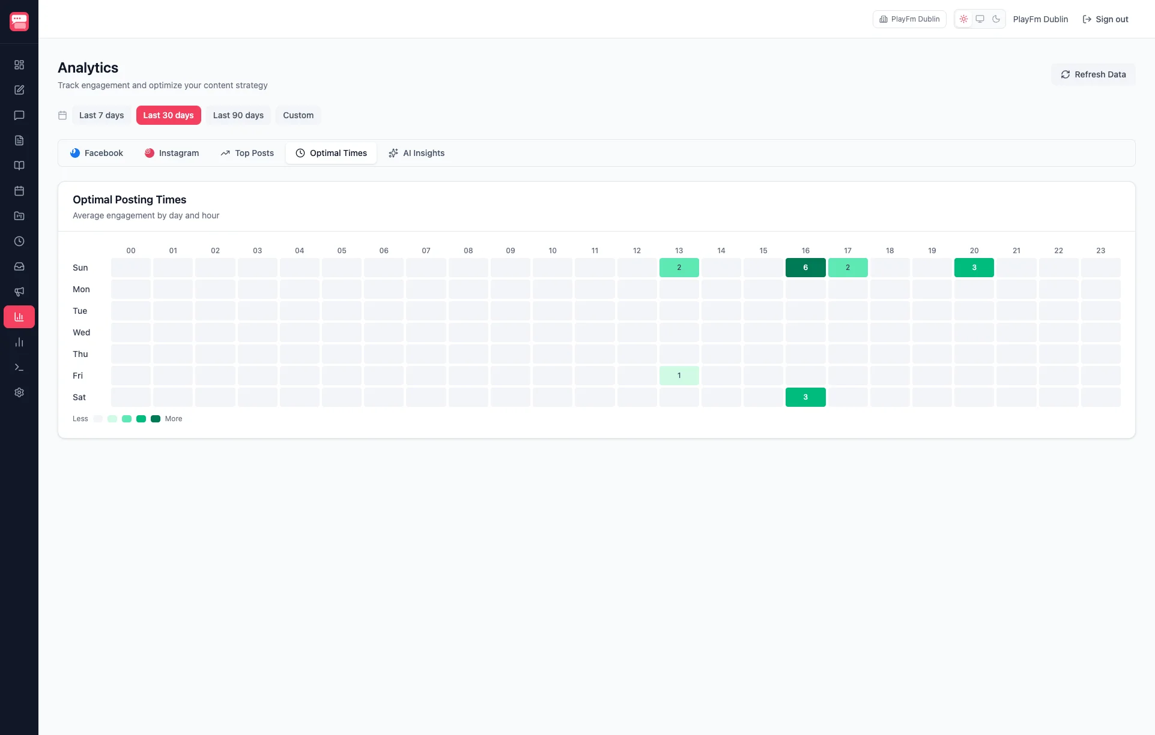Open the PlayFm Dublin workspace selector
1155x735 pixels.
click(x=909, y=19)
